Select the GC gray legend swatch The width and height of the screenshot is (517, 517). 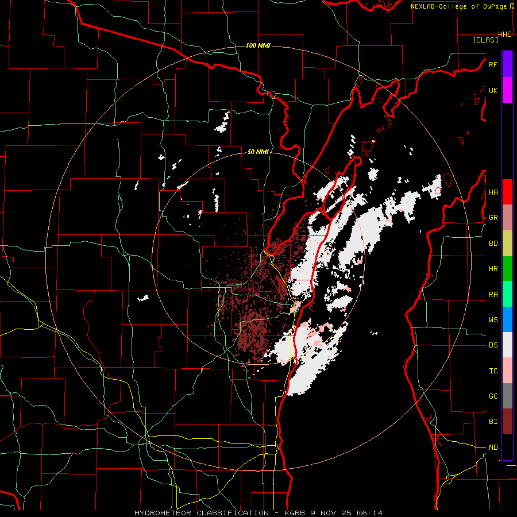tap(507, 396)
